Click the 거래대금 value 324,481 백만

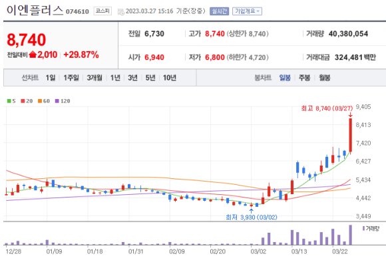pos(355,57)
